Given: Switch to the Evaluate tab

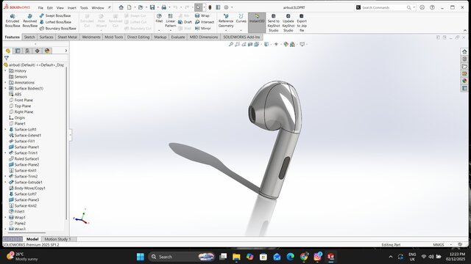Looking at the screenshot, I should [x=178, y=37].
